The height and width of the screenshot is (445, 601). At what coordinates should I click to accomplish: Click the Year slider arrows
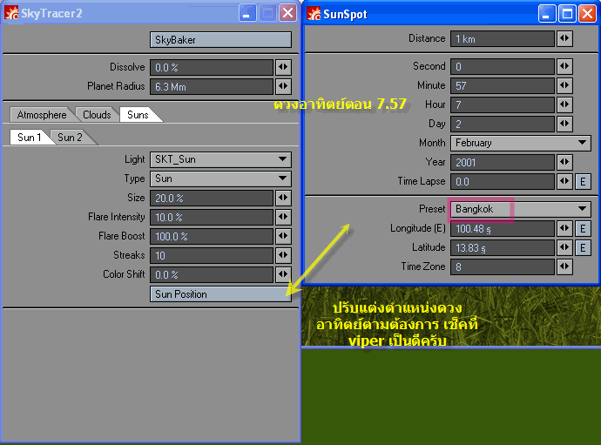tap(564, 162)
